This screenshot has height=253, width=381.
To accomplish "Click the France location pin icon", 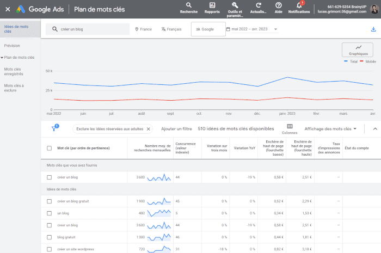I will tap(137, 29).
